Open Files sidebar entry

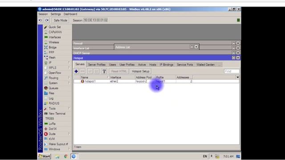click(x=52, y=93)
